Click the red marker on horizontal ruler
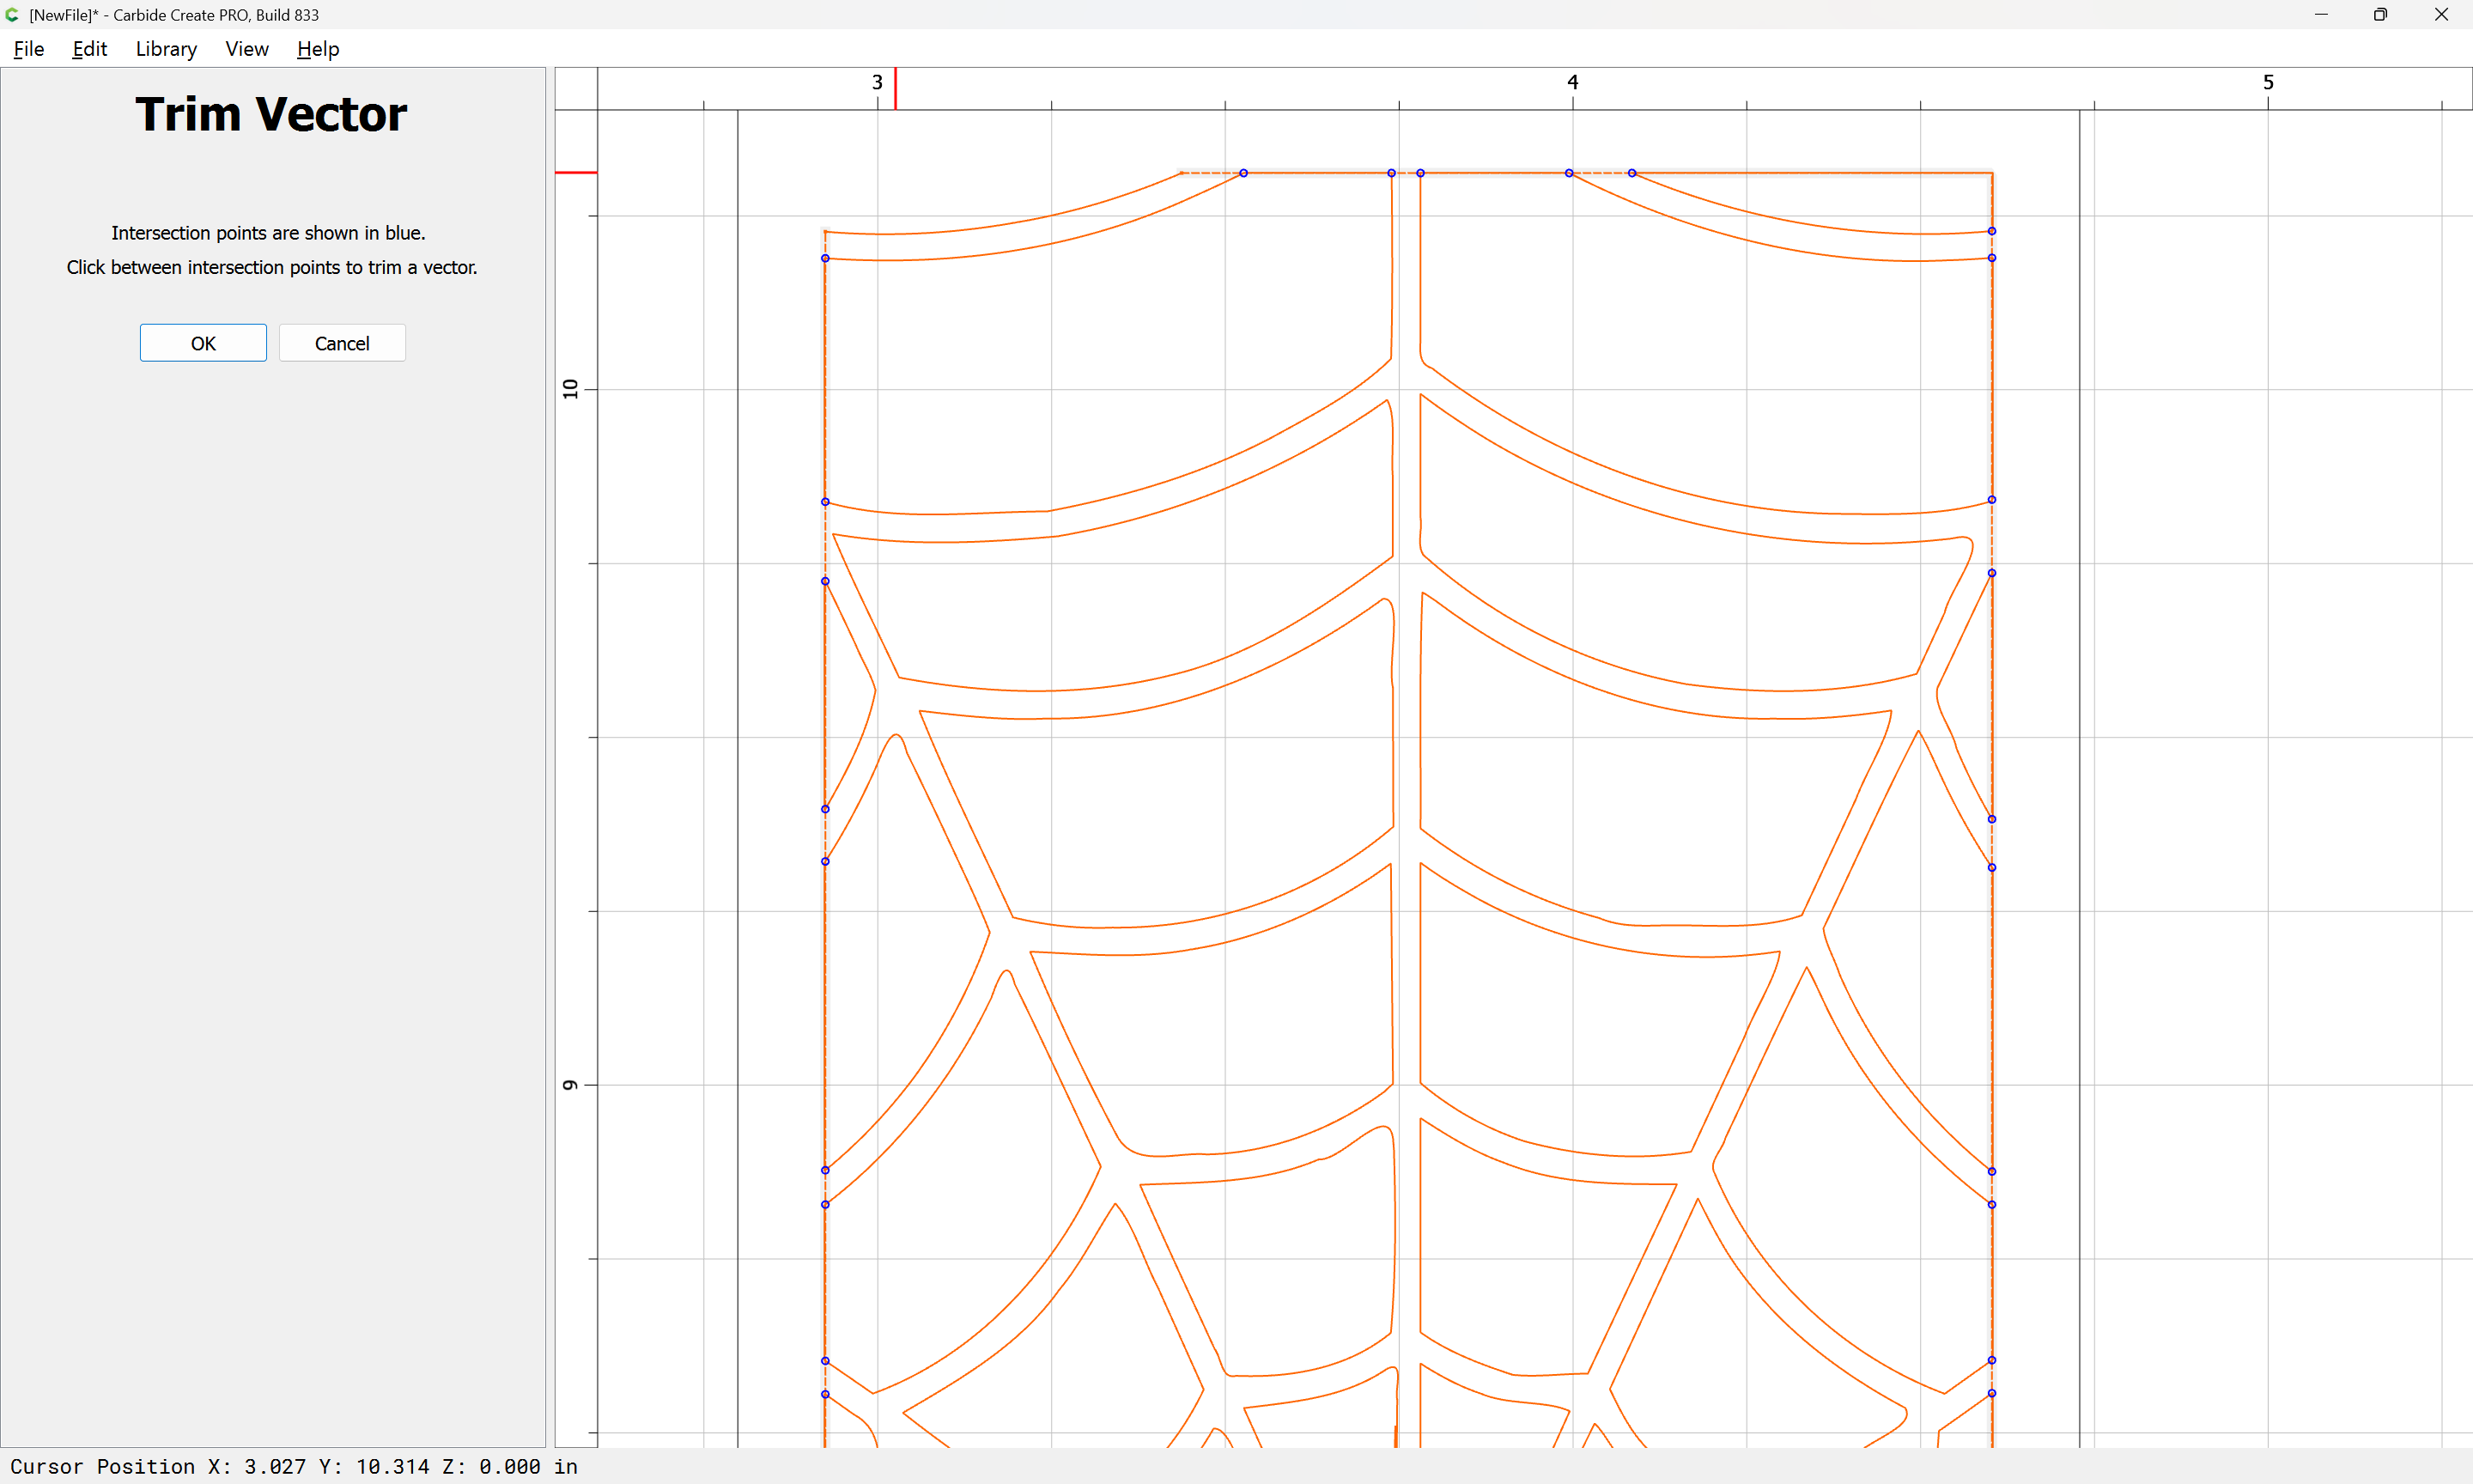 (896, 88)
